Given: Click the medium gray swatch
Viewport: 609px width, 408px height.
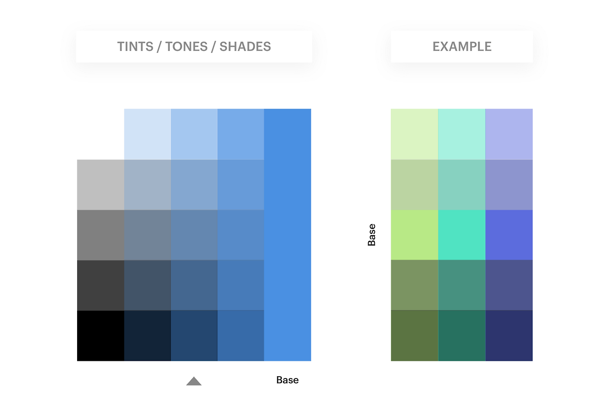Looking at the screenshot, I should (100, 235).
